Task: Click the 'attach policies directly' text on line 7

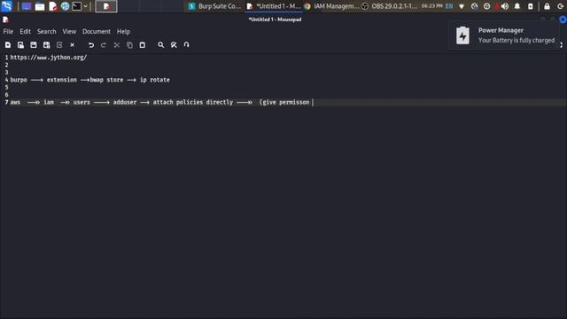Action: 193,103
